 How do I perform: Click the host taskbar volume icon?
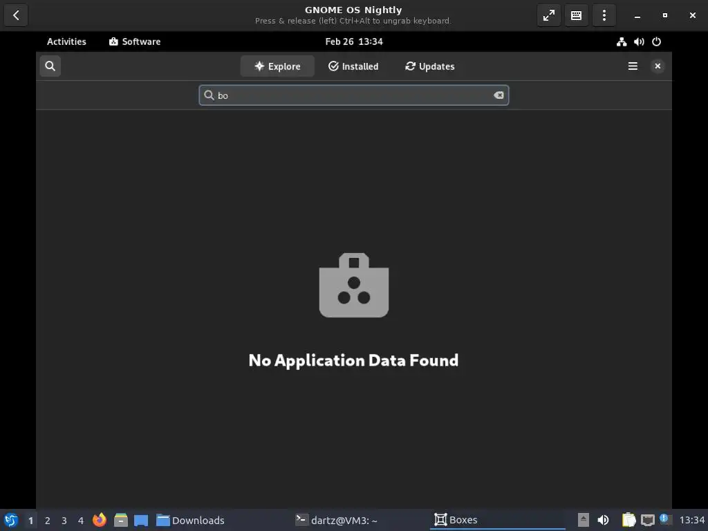(x=603, y=520)
